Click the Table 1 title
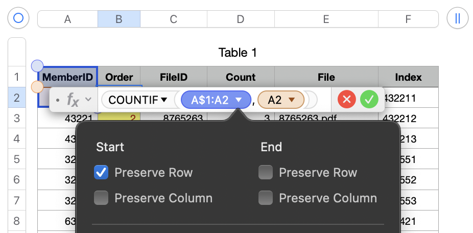The height and width of the screenshot is (233, 473). [x=238, y=52]
